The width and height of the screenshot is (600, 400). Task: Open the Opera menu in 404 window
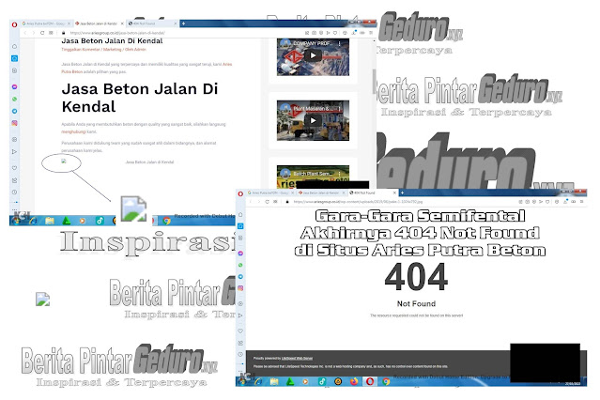point(240,193)
